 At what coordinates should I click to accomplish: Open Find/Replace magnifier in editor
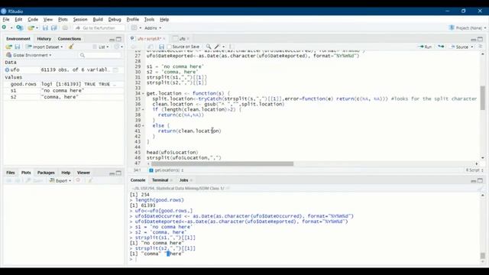point(209,47)
